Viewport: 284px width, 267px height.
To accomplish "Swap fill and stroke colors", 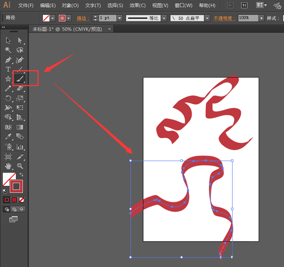I will pyautogui.click(x=22, y=174).
